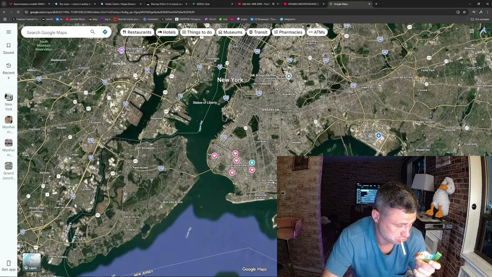Show ATMs on the map
Viewport: 492px width, 277px height.
[317, 32]
